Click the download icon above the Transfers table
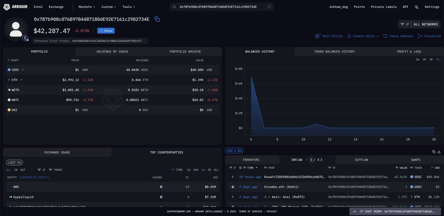Screen dimensions: 444x216 tap(439, 152)
